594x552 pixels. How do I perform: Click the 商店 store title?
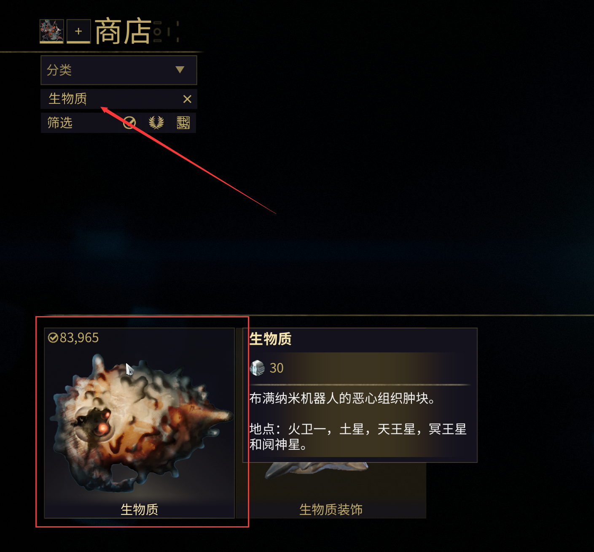[123, 31]
